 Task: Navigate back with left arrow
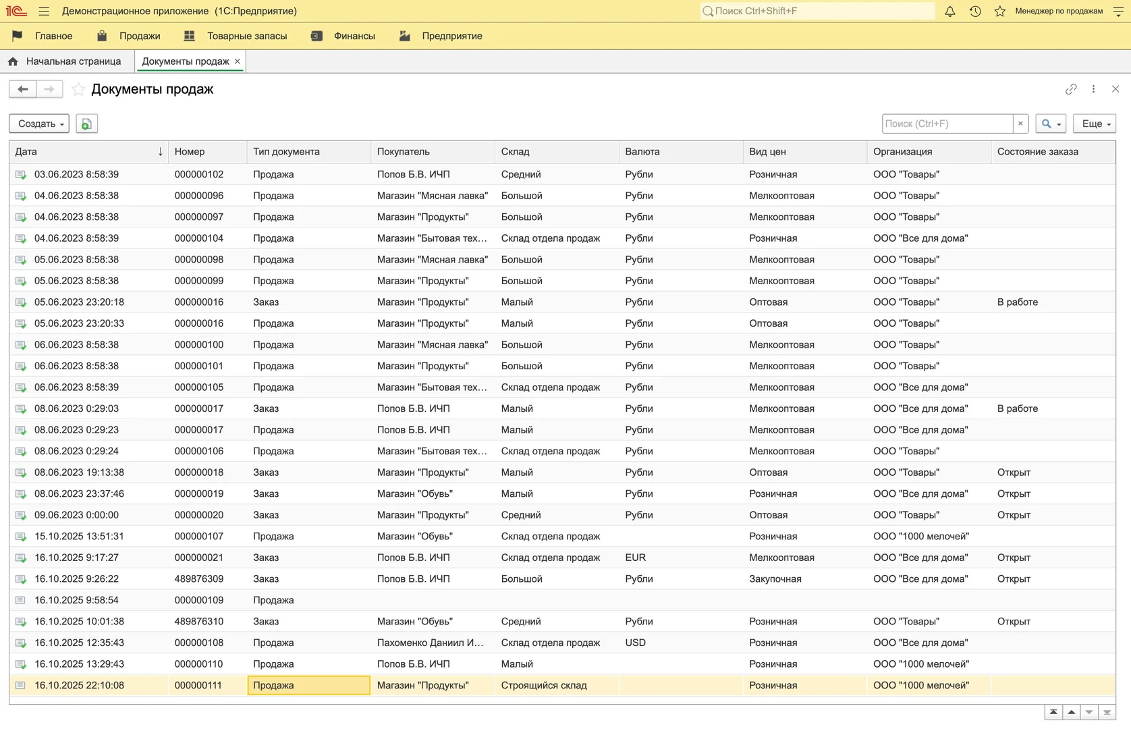tap(22, 89)
